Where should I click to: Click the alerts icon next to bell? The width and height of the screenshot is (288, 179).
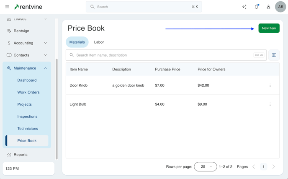click(x=268, y=7)
